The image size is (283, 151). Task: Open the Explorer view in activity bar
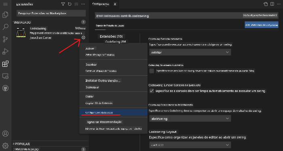coord(5,15)
